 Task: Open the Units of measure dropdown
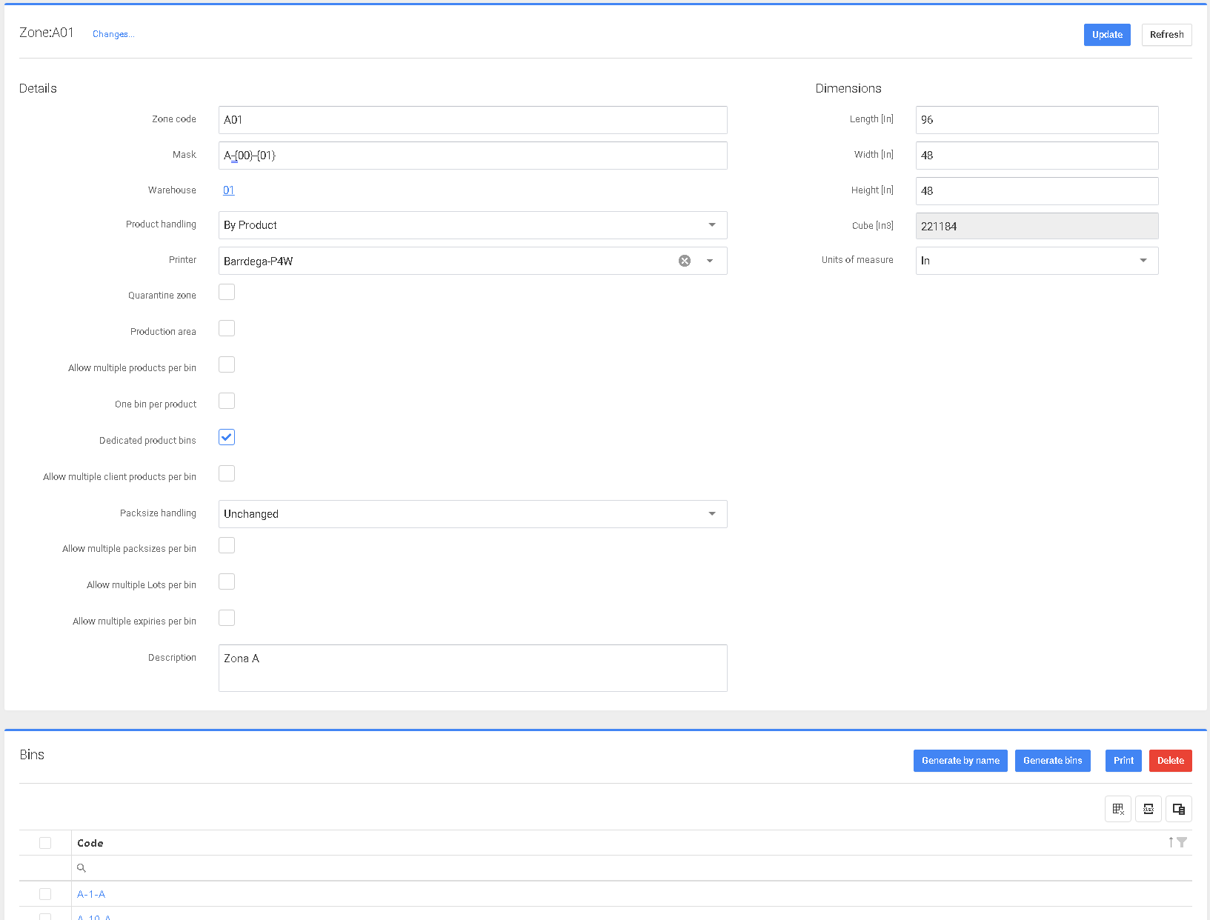[x=1143, y=261]
